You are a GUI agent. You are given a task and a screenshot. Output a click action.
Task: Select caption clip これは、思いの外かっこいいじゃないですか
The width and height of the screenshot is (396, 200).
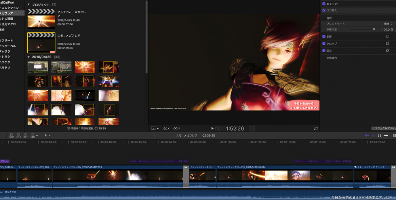159,161
